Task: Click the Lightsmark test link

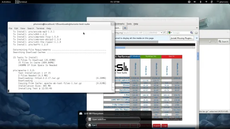Action: 125,93
